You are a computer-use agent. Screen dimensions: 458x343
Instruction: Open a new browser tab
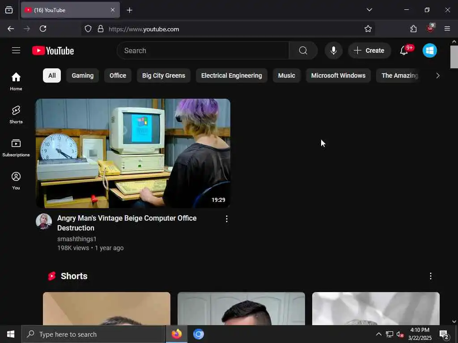pos(129,10)
